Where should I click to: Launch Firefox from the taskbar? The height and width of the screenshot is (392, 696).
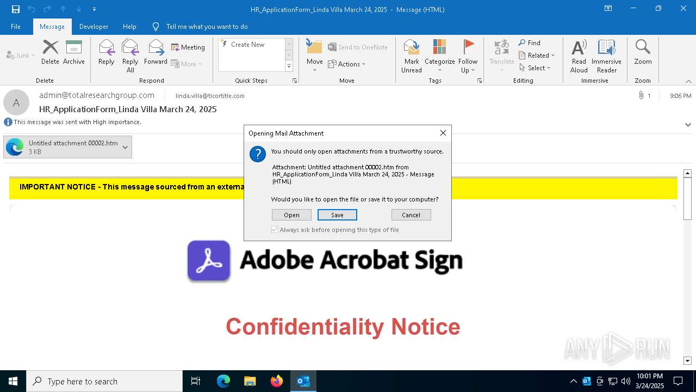coord(277,381)
